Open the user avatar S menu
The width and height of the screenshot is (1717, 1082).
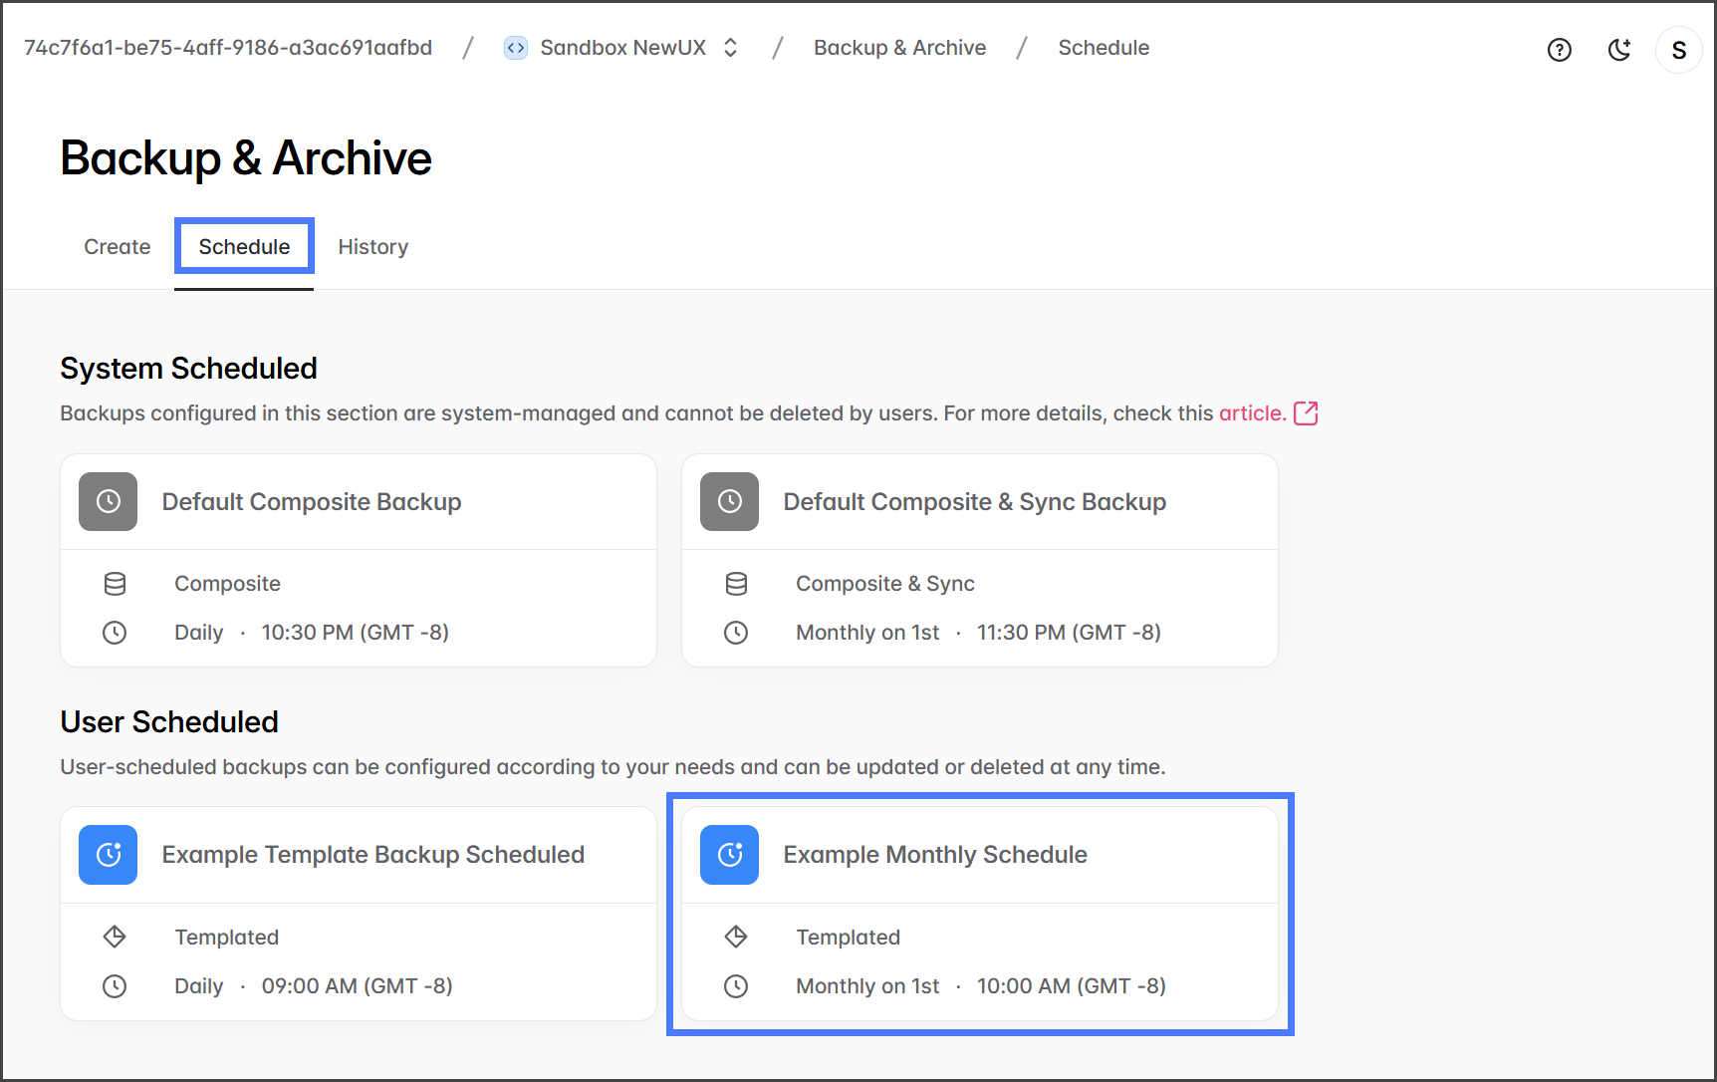[1678, 50]
